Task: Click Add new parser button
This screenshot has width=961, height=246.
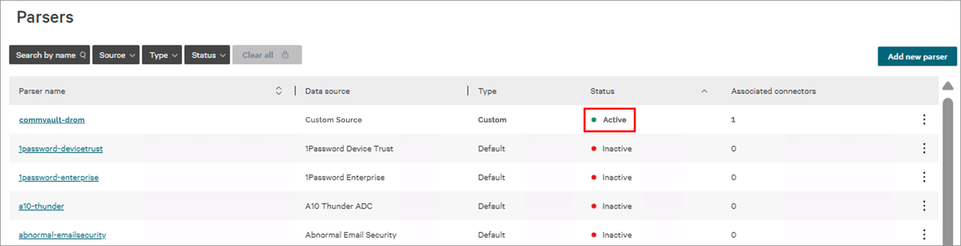Action: (x=918, y=56)
